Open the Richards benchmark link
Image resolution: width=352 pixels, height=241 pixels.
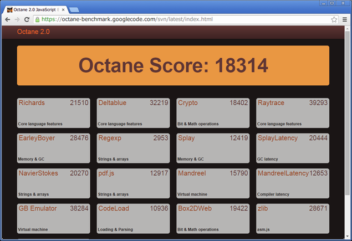point(32,103)
